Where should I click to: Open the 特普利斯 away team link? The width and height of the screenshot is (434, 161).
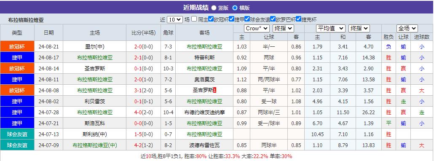pyautogui.click(x=204, y=58)
